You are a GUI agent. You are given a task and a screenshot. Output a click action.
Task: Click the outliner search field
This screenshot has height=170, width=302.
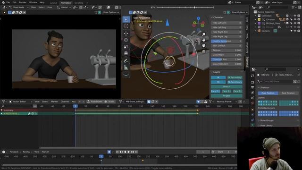(x=277, y=8)
